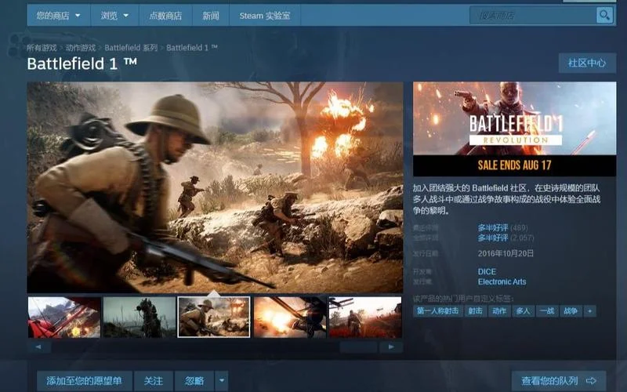Click the main gameplay screenshot
Image resolution: width=627 pixels, height=392 pixels.
click(x=215, y=187)
